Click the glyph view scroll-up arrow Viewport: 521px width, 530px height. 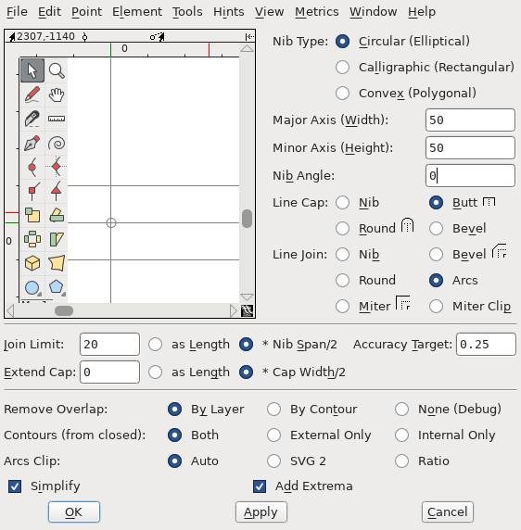pos(247,48)
